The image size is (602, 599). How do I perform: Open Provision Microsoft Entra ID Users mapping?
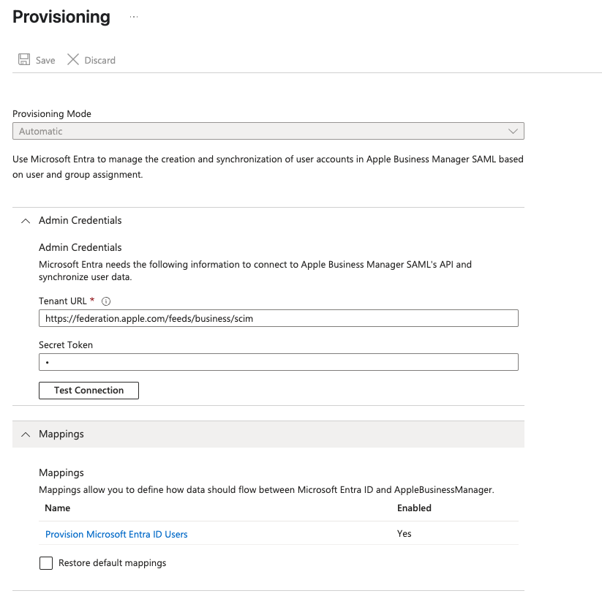click(116, 534)
